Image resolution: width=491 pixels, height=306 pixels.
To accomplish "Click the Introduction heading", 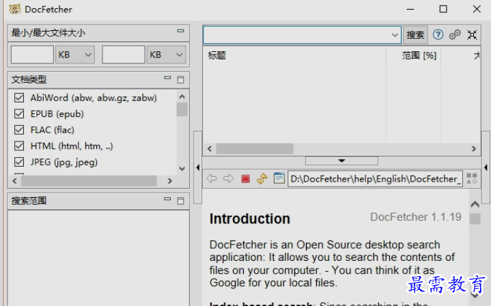I will [250, 219].
